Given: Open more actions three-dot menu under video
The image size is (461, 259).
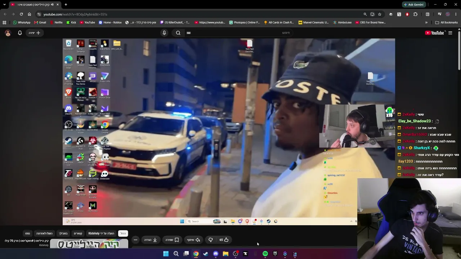Looking at the screenshot, I should click(x=135, y=240).
